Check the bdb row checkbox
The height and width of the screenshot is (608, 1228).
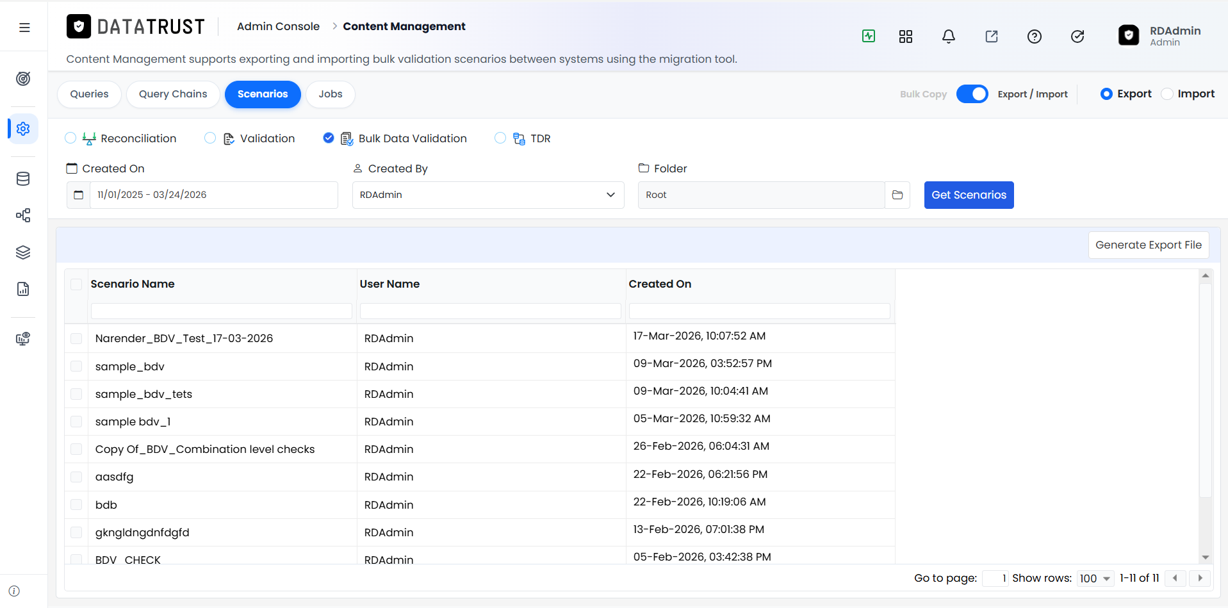point(76,504)
